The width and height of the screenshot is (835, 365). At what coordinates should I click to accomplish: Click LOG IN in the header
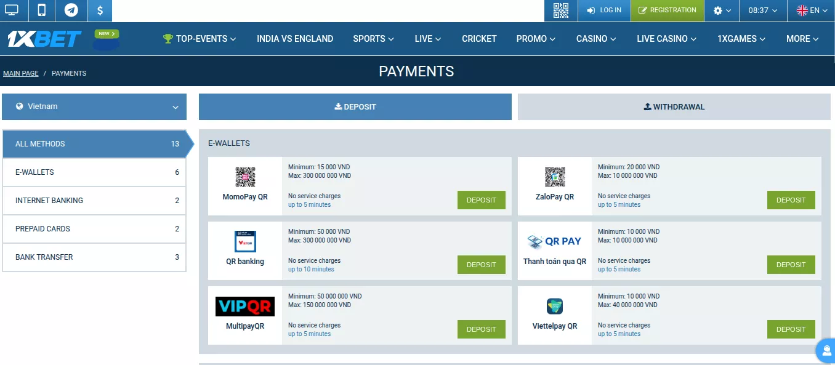pos(604,10)
